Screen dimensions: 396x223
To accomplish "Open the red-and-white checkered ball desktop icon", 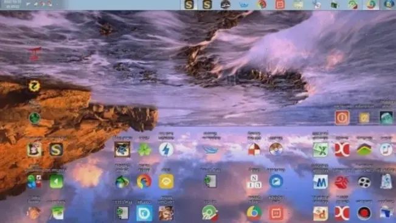I will coord(254,149).
